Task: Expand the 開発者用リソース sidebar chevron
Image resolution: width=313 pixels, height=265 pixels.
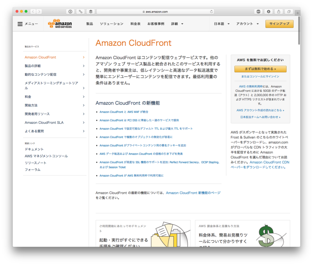Action: [x=84, y=114]
